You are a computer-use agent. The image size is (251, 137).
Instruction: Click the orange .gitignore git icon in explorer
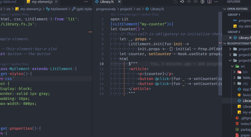coord(237,117)
